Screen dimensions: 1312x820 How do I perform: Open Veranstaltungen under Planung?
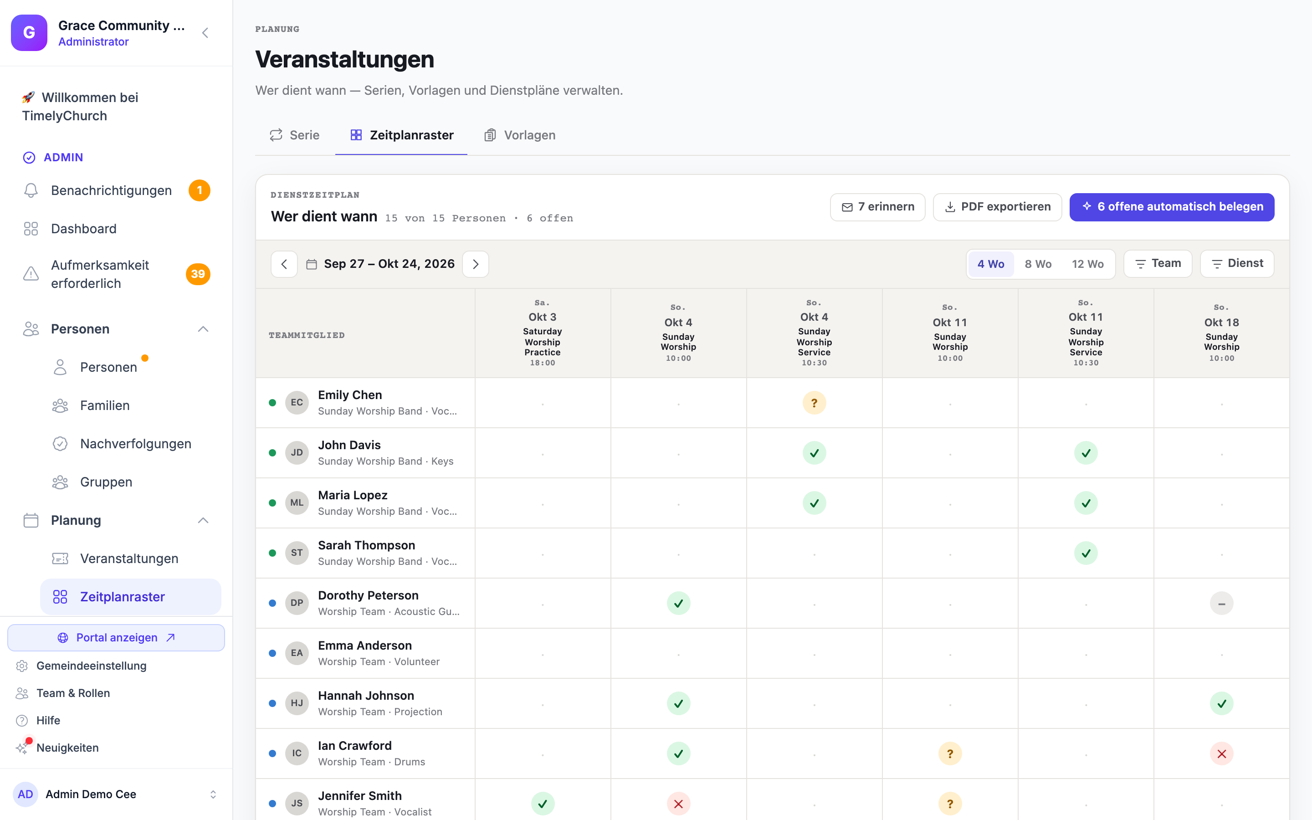[x=130, y=559]
